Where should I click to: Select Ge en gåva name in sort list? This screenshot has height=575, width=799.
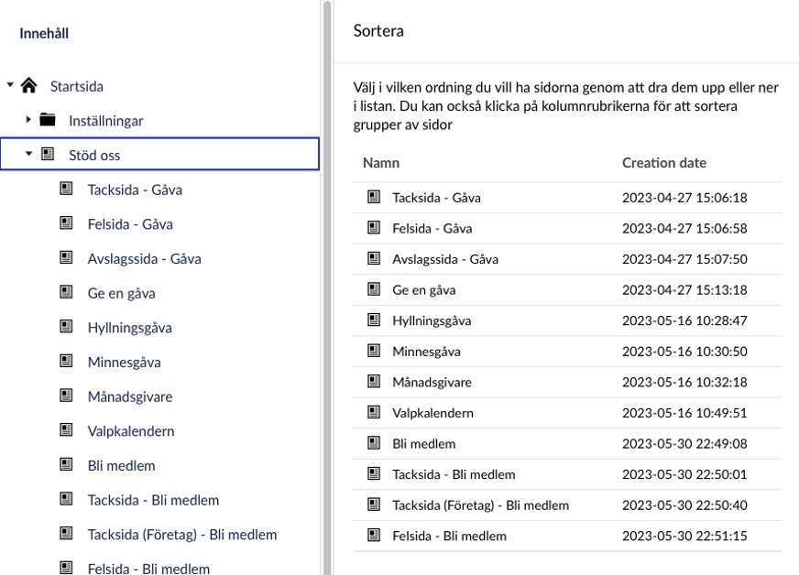(424, 290)
